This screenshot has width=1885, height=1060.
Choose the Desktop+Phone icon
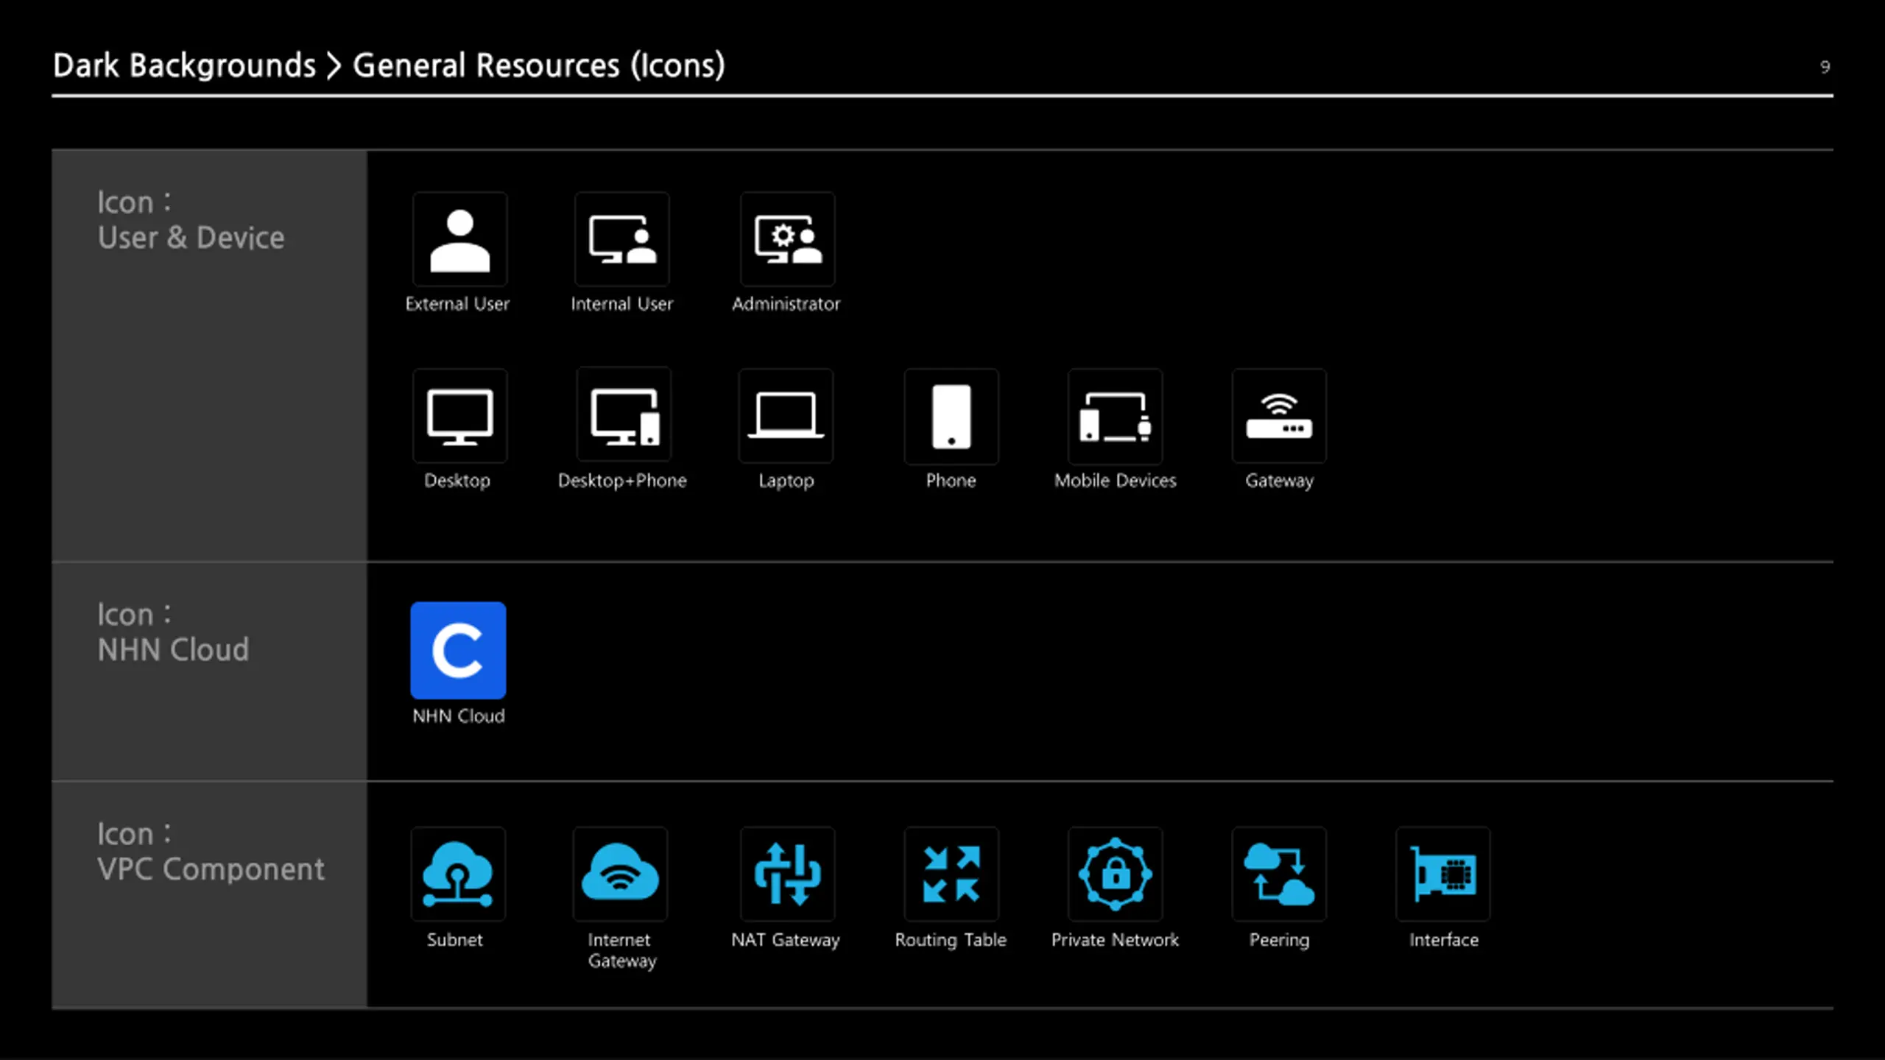624,416
